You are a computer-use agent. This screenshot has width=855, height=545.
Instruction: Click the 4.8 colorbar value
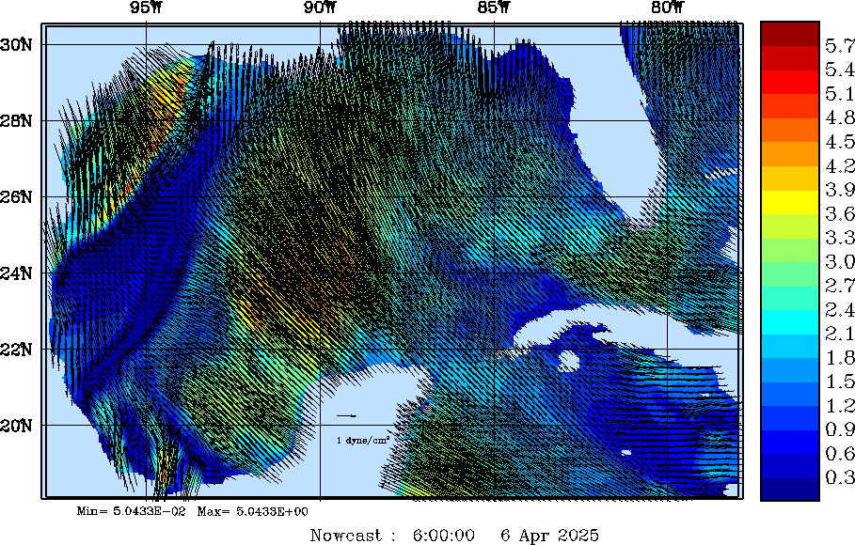point(840,117)
